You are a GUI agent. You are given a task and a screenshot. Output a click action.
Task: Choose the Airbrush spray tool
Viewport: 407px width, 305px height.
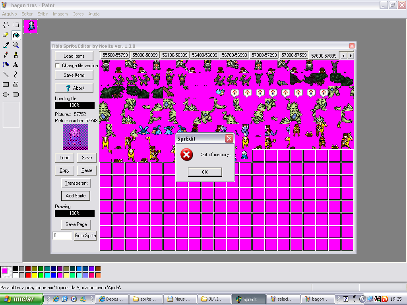[6, 65]
